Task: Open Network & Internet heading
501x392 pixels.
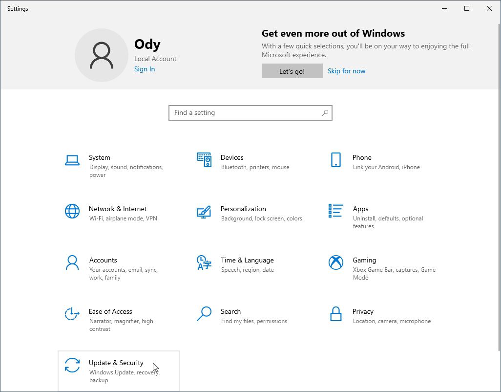Action: coord(118,209)
